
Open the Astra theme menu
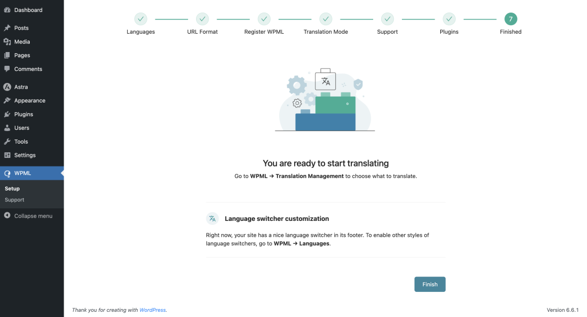(x=32, y=87)
